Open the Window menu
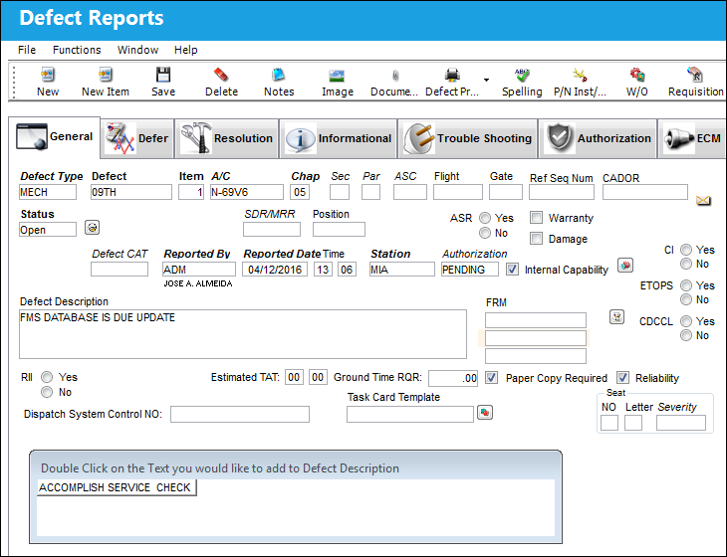The width and height of the screenshot is (727, 557). 137,50
